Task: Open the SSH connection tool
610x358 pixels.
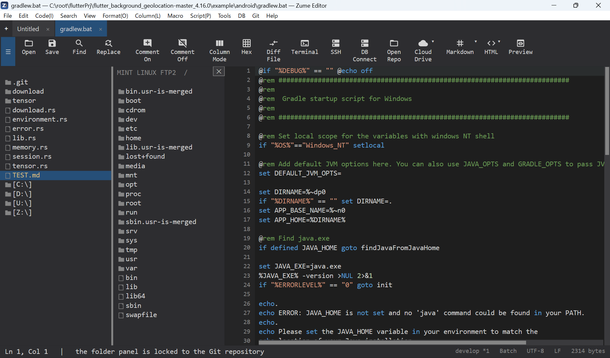Action: click(335, 47)
